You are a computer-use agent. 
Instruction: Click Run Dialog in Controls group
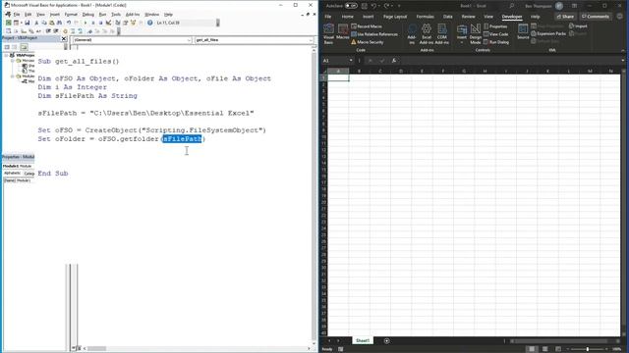(x=496, y=42)
